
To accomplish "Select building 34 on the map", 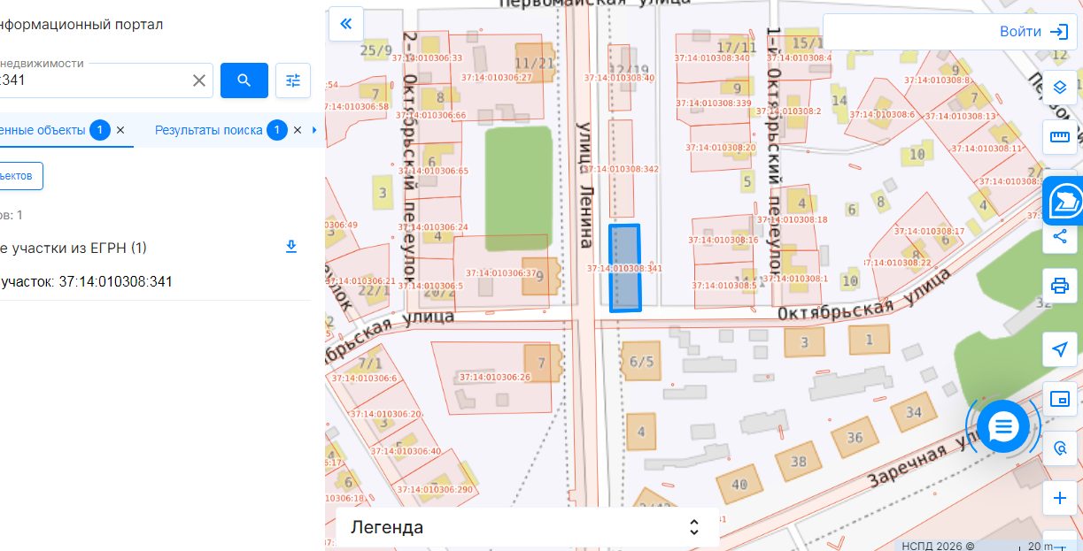I will [x=914, y=413].
